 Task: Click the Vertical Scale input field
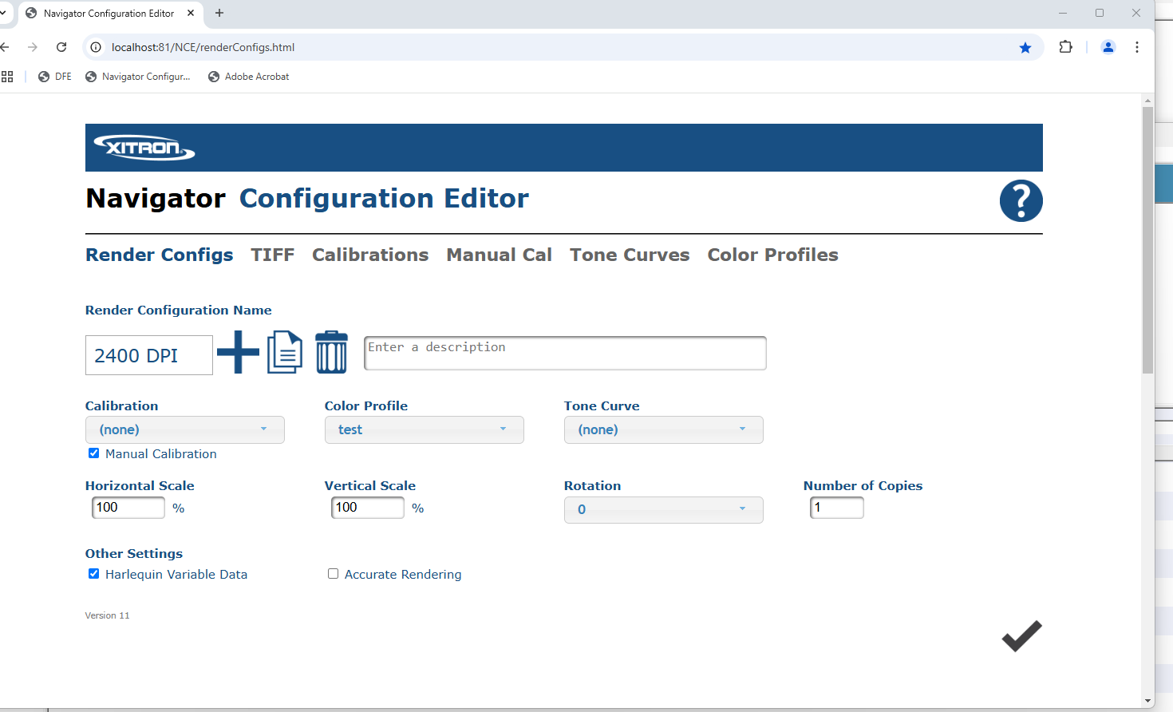(368, 508)
